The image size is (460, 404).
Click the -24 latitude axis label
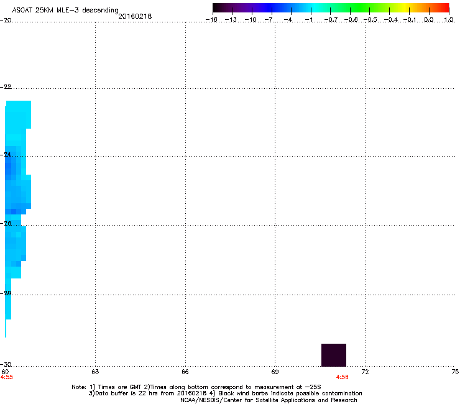tap(6, 154)
